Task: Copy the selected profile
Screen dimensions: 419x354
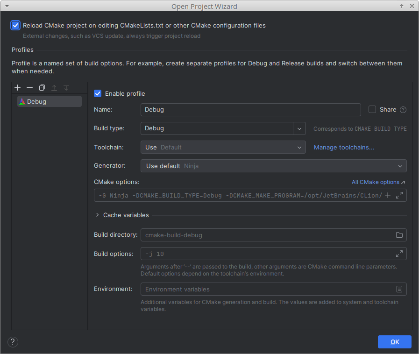Action: [x=42, y=88]
